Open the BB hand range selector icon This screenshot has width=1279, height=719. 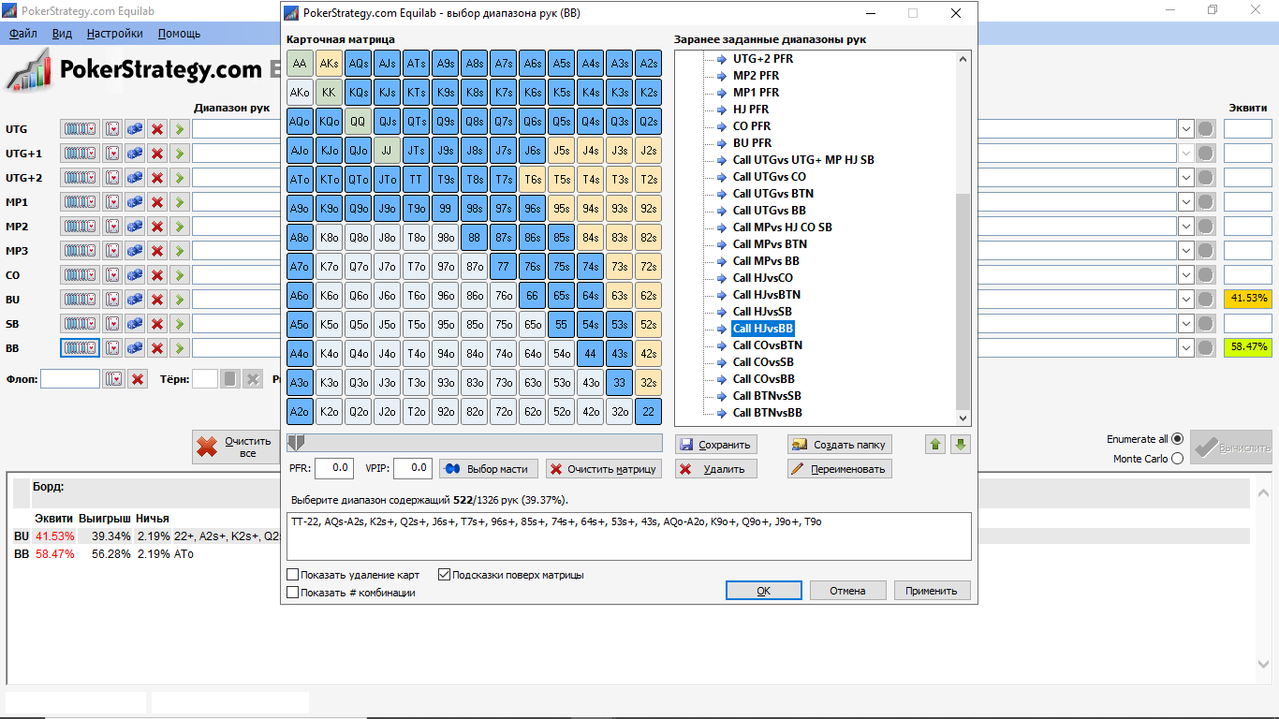tap(80, 348)
